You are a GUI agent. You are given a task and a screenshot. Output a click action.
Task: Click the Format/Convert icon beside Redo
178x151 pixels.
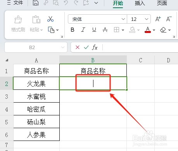tap(86, 3)
